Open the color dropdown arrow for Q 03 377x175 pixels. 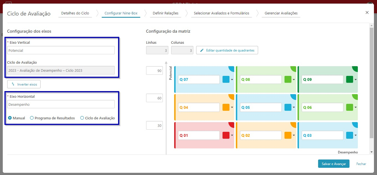(x=355, y=136)
